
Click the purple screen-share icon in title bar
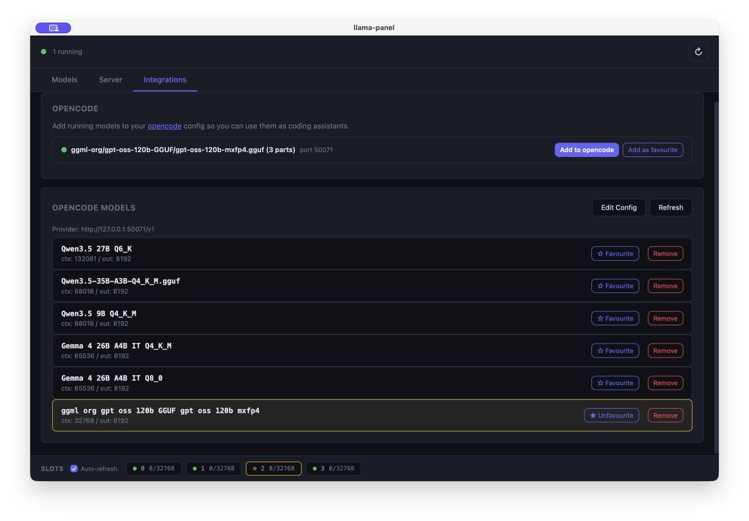click(53, 27)
